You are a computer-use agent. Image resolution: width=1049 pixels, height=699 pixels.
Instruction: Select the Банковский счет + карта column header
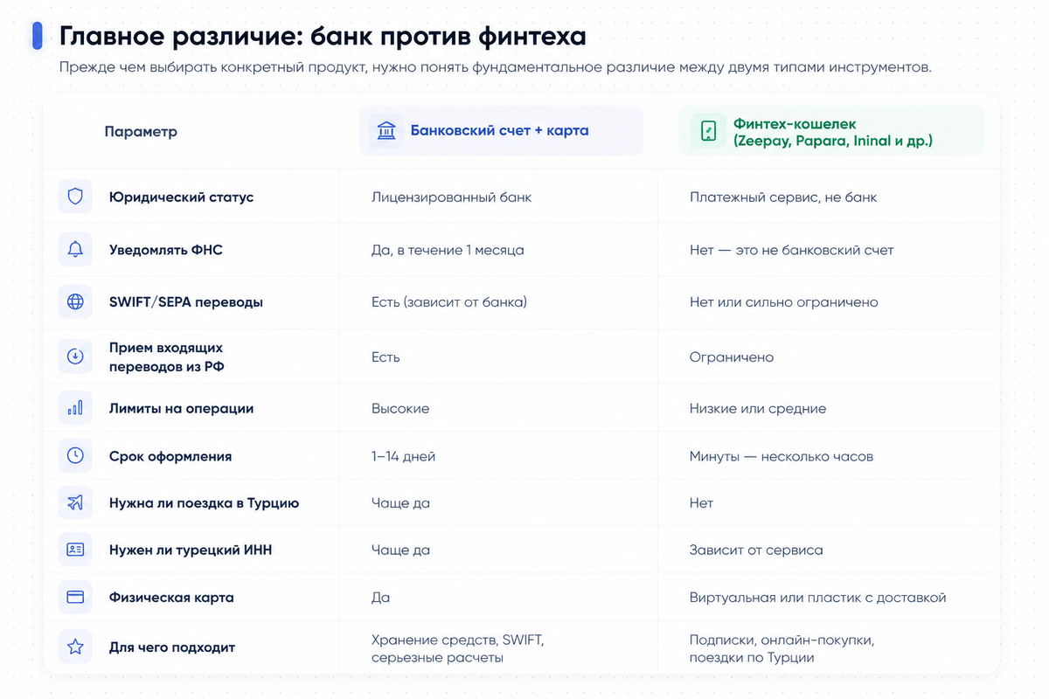coord(501,131)
